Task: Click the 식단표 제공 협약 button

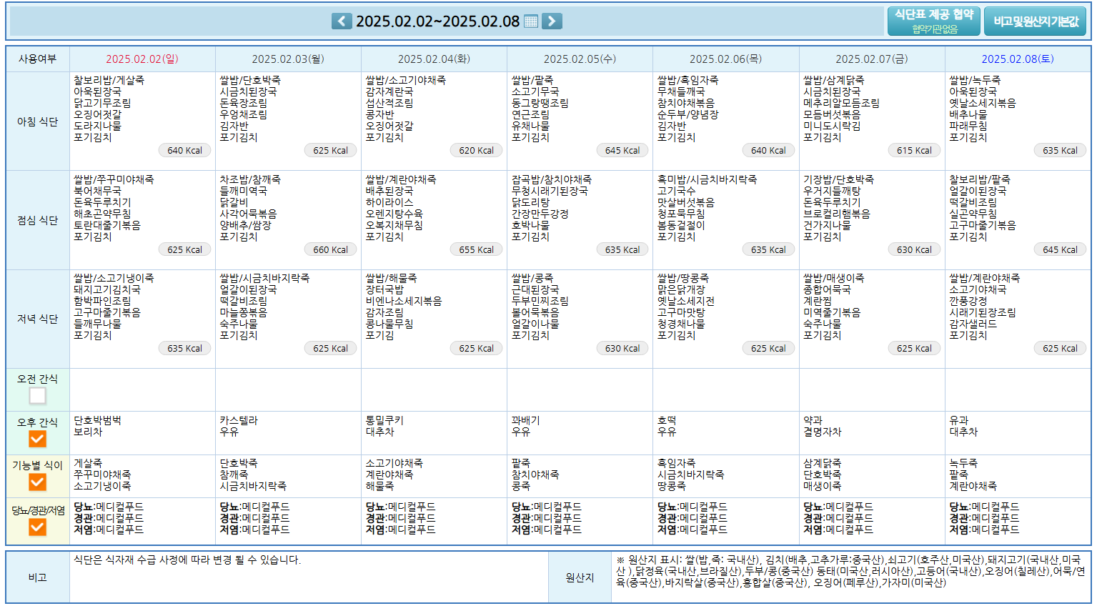Action: [933, 21]
